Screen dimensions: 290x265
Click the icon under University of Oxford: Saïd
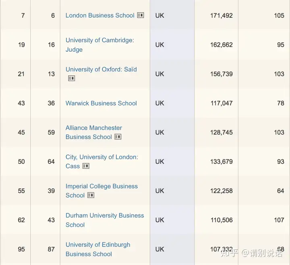[71, 78]
